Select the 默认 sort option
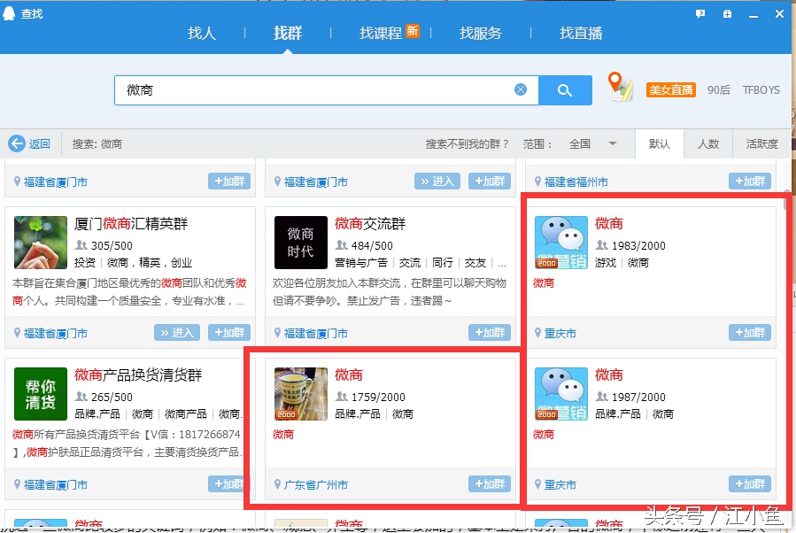 (660, 143)
